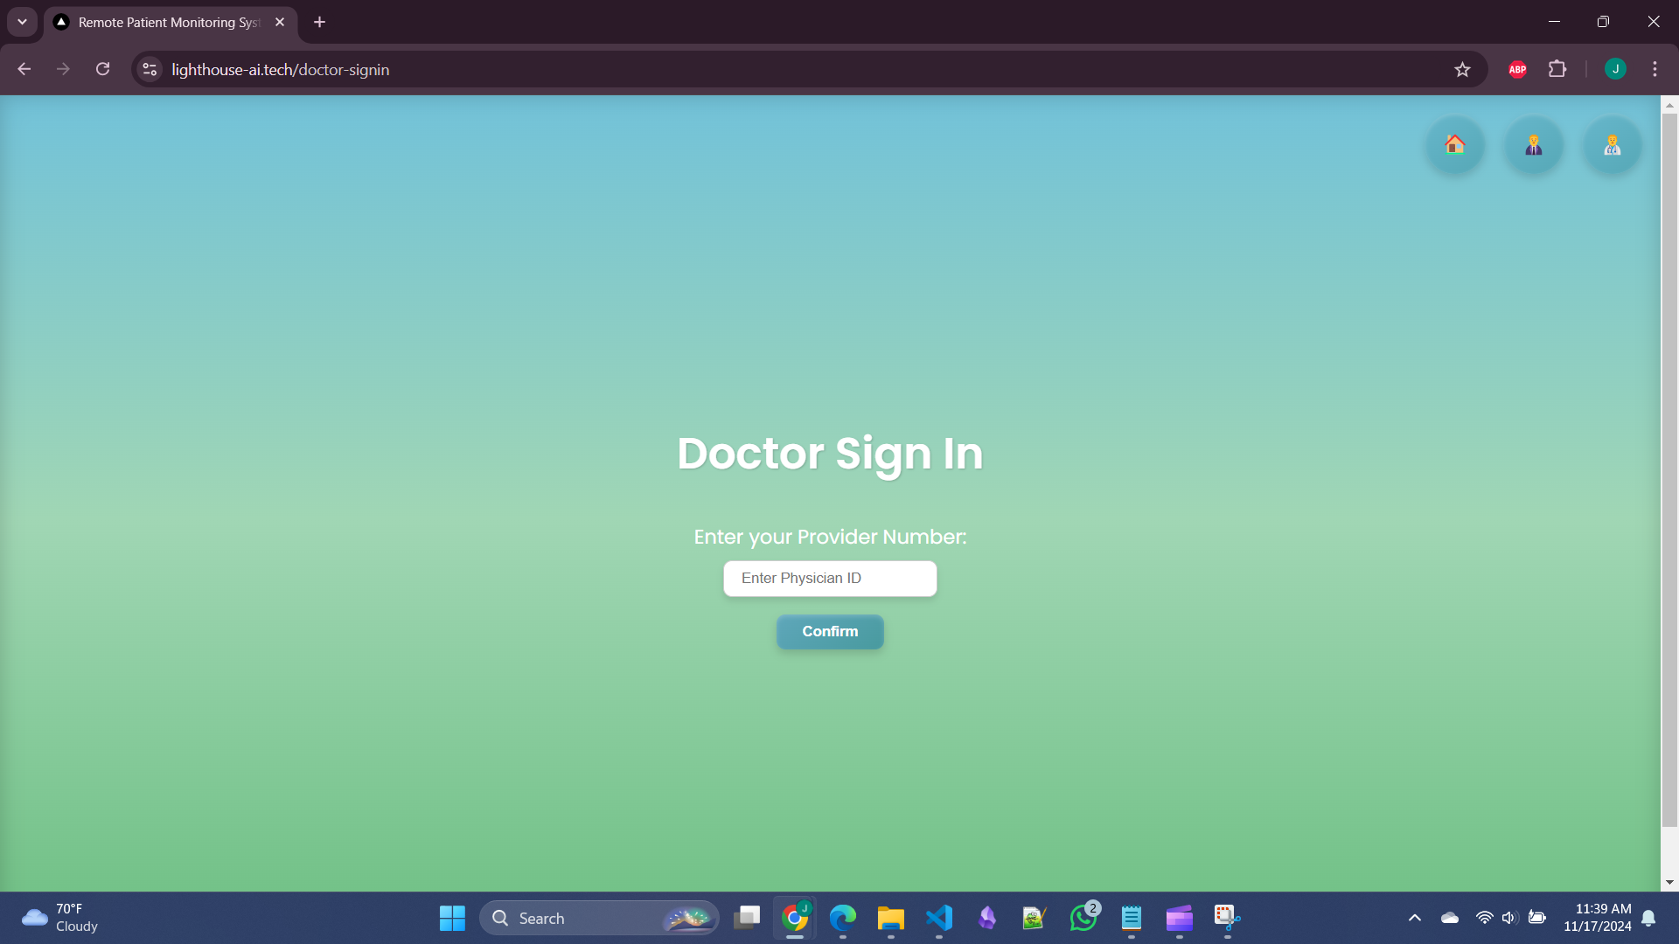Click the doctor icon button
The image size is (1679, 944).
(1612, 144)
